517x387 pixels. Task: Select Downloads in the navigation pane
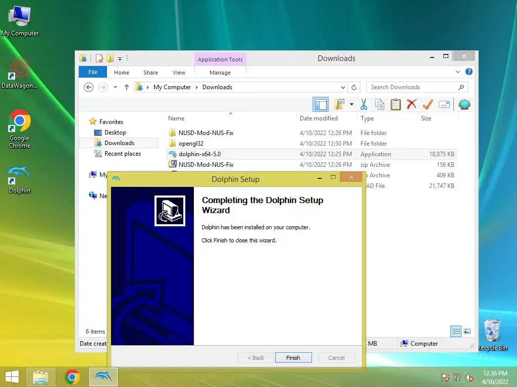(x=119, y=143)
